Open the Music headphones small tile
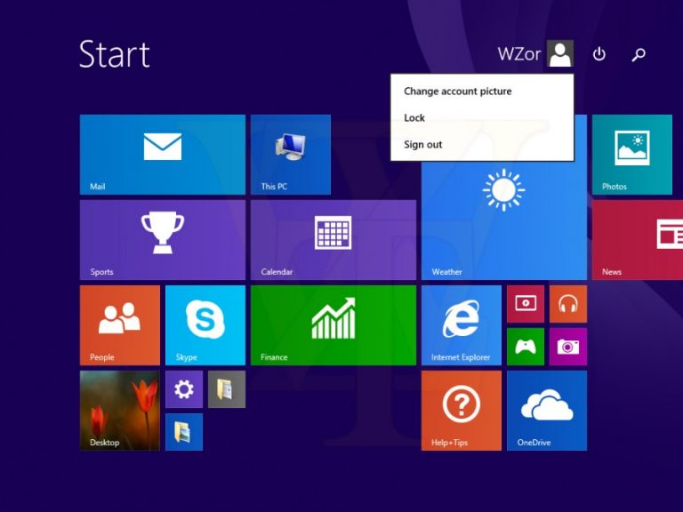Screen dimensions: 683x512 [568, 304]
